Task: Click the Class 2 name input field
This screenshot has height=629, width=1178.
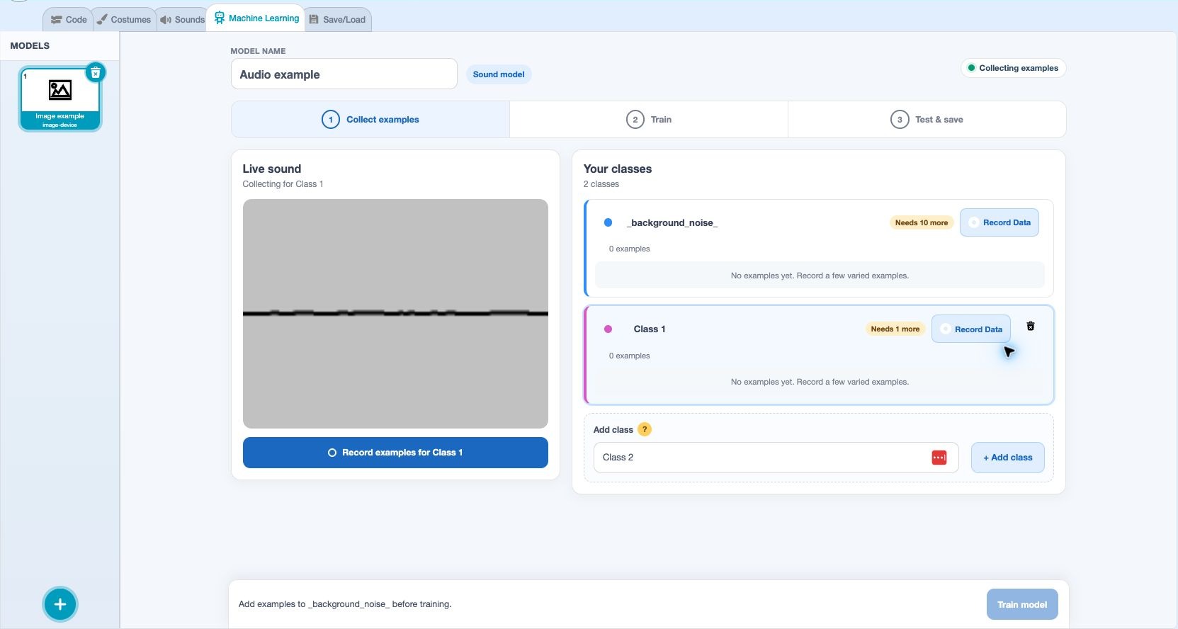Action: click(776, 458)
